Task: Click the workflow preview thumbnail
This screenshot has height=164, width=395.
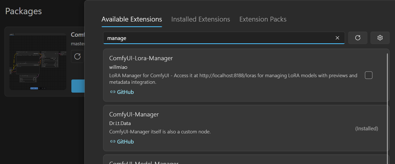Action: click(x=38, y=61)
